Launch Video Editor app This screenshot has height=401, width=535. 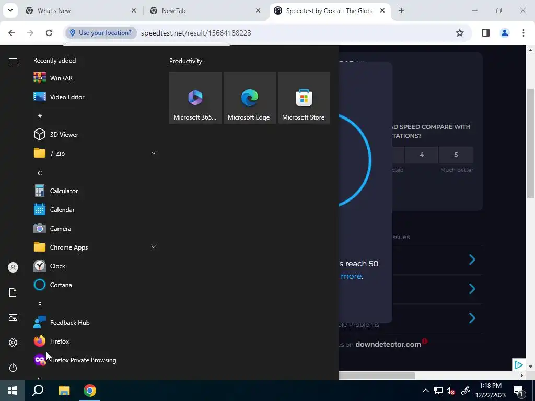(x=95, y=97)
